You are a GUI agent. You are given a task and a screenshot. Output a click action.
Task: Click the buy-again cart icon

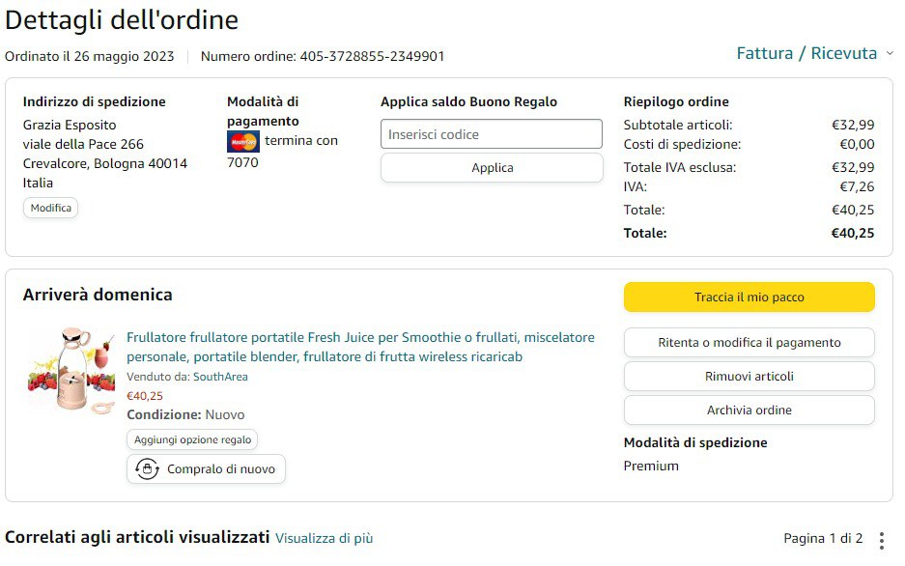coord(147,469)
